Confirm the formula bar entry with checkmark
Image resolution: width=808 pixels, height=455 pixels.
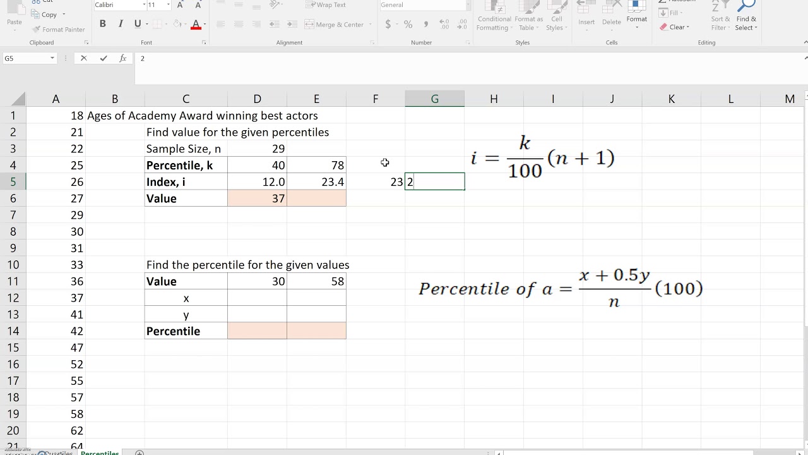click(104, 58)
